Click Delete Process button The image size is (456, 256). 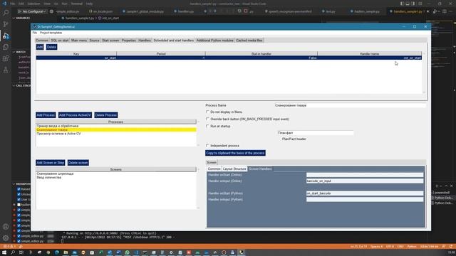[106, 115]
